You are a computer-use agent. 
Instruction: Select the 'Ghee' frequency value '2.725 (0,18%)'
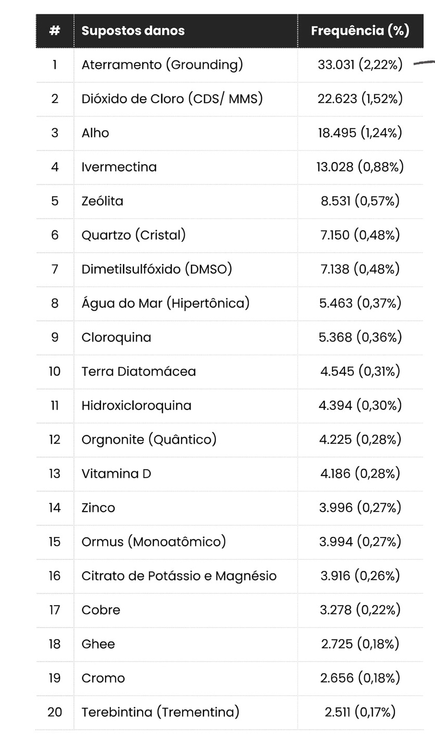point(360,644)
